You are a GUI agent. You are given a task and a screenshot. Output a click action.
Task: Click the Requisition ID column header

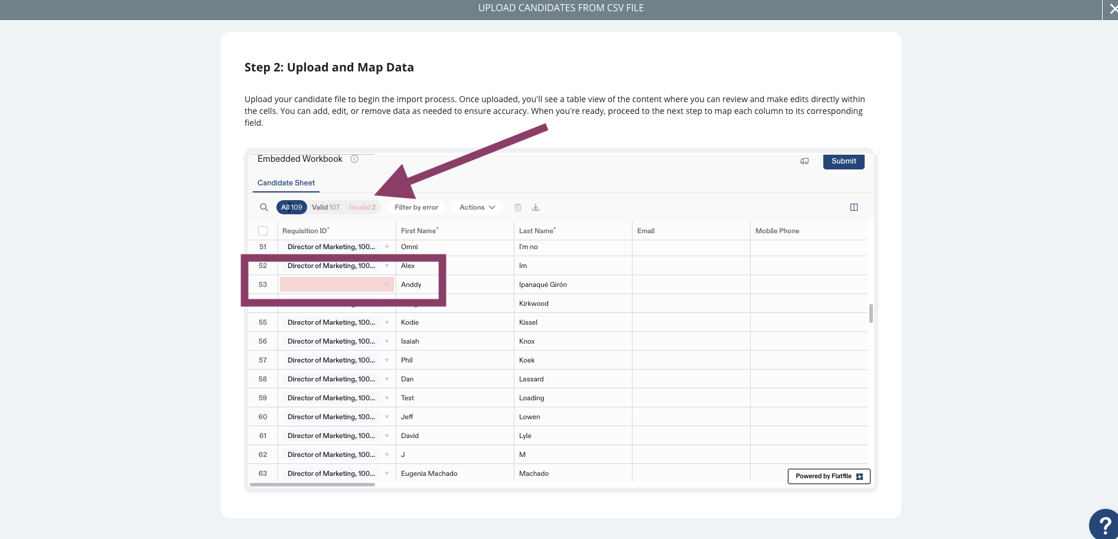tap(337, 231)
